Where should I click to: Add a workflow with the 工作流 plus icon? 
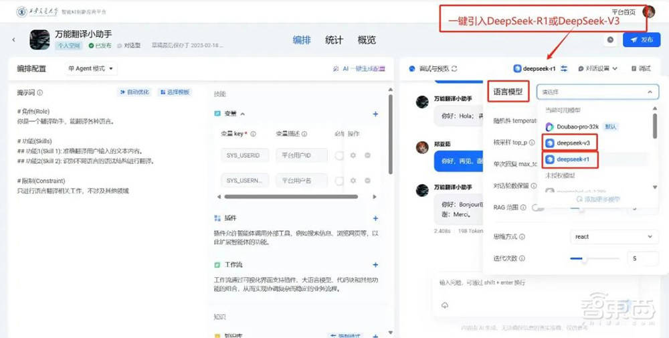[x=375, y=264]
